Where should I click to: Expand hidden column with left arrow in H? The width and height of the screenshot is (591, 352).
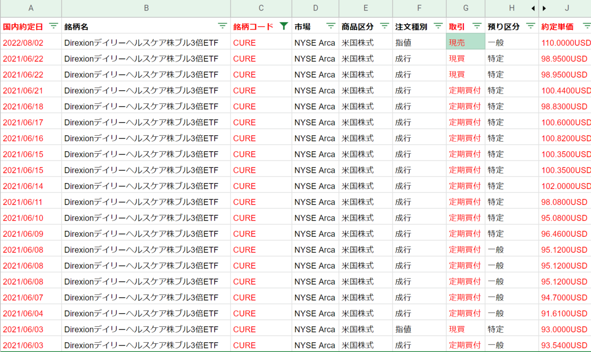click(x=533, y=8)
